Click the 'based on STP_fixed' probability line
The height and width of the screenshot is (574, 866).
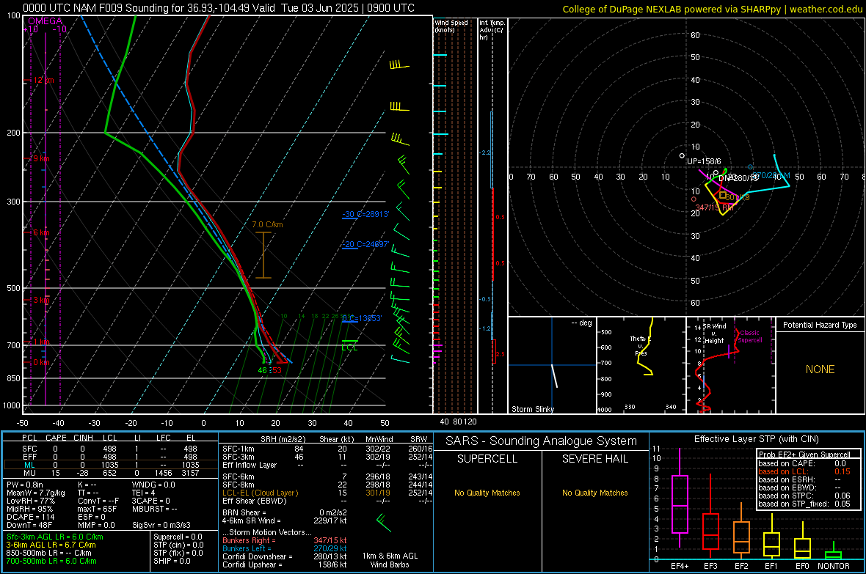(804, 504)
